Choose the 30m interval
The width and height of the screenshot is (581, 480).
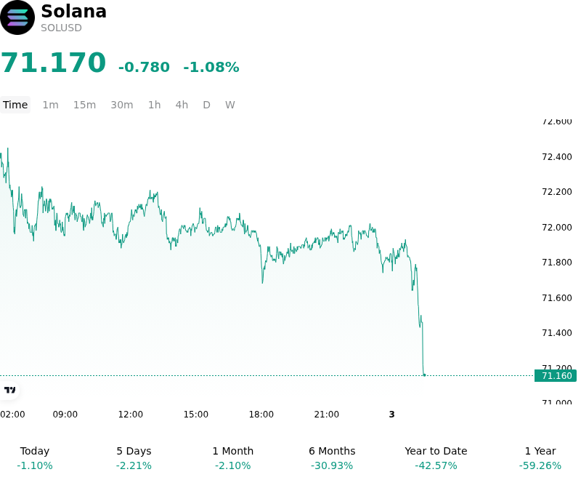pos(122,105)
